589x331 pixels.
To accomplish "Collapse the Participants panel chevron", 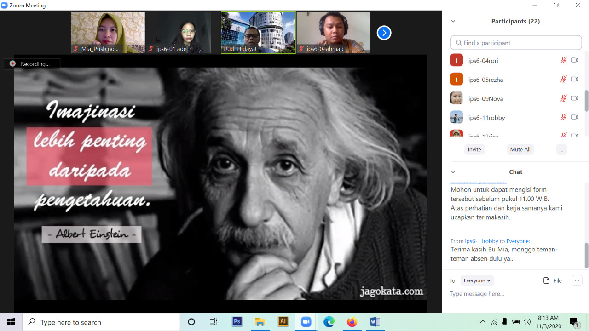I will [x=453, y=21].
